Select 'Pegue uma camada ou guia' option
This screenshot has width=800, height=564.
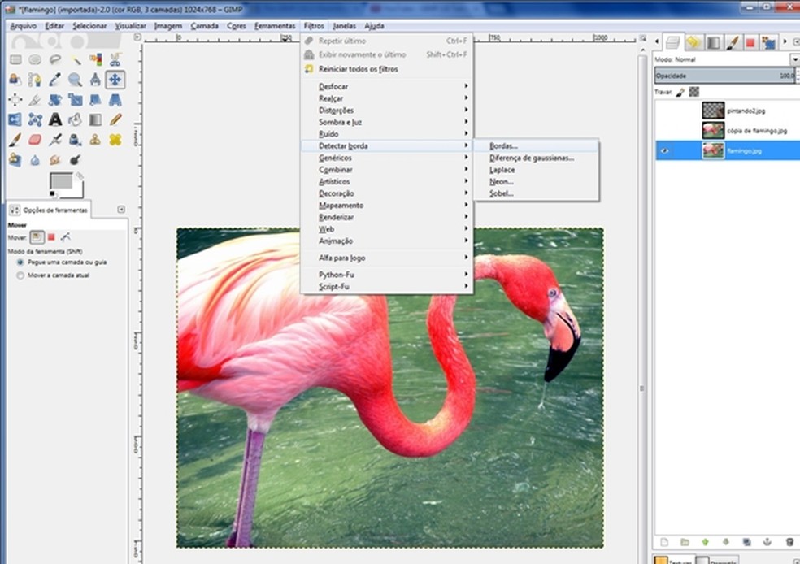tap(21, 262)
